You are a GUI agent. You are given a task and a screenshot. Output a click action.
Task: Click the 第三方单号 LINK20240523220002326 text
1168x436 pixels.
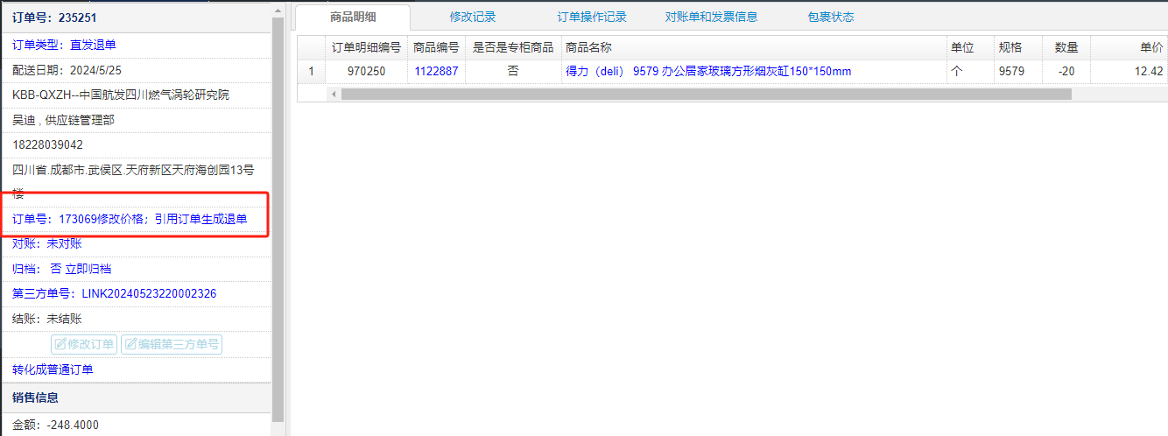(x=114, y=293)
